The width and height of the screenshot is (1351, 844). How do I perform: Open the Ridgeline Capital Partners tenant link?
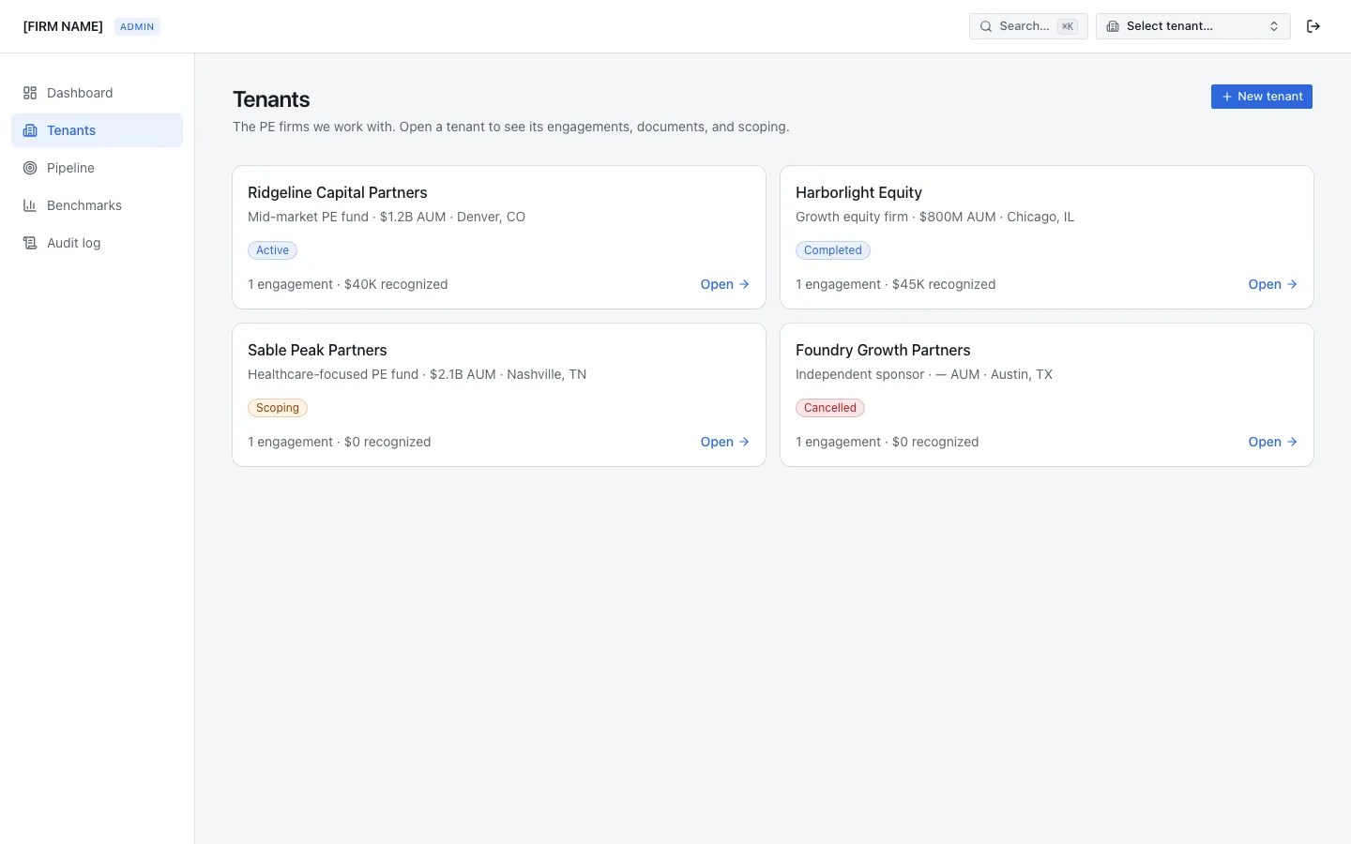pos(724,284)
